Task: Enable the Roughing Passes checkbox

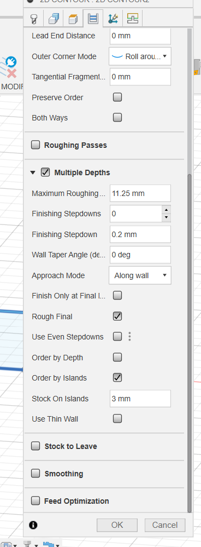Action: 36,145
